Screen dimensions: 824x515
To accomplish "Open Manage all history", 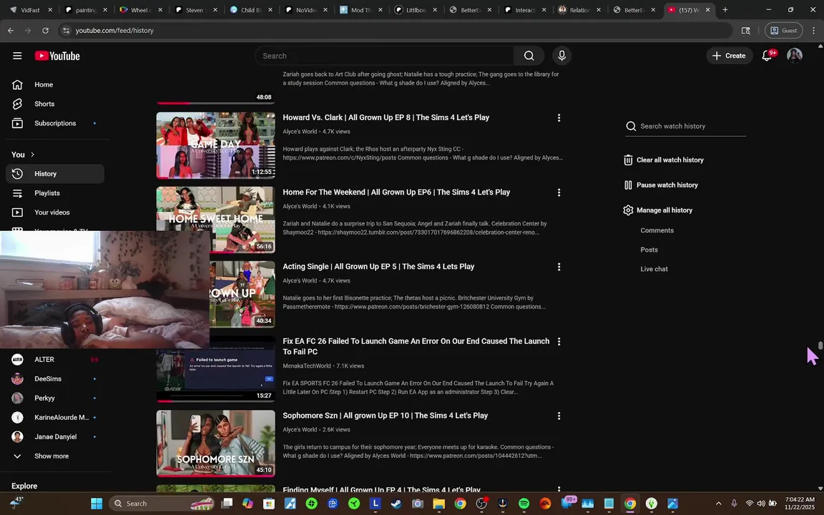I will coord(658,210).
